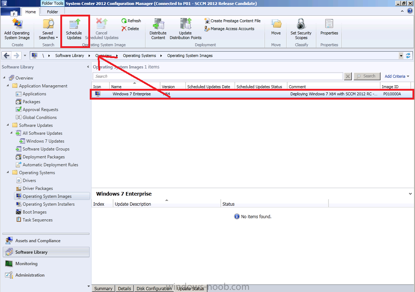Image resolution: width=415 pixels, height=292 pixels.
Task: Switch to Disk Configuration tab
Action: [x=154, y=288]
